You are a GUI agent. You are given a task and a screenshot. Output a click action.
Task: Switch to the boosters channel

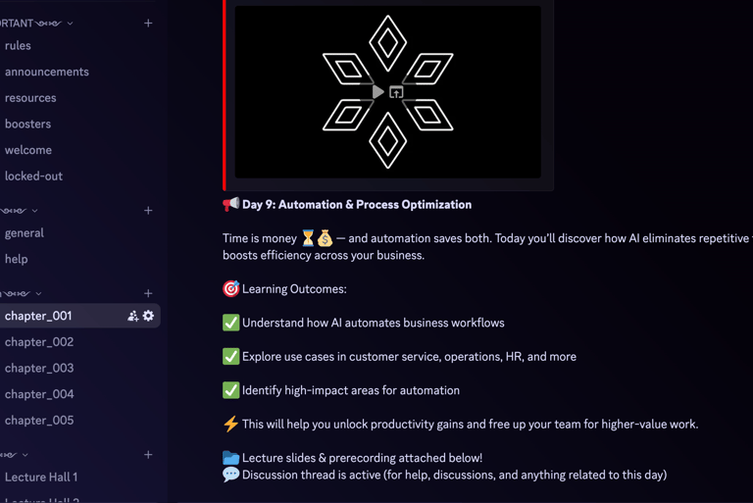pyautogui.click(x=27, y=125)
